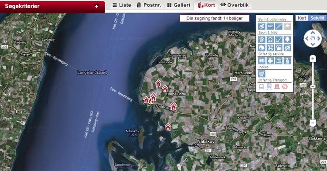Image resolution: width=327 pixels, height=171 pixels.
Task: Click the Løkkeby label on Langeland
Action: tap(48, 39)
